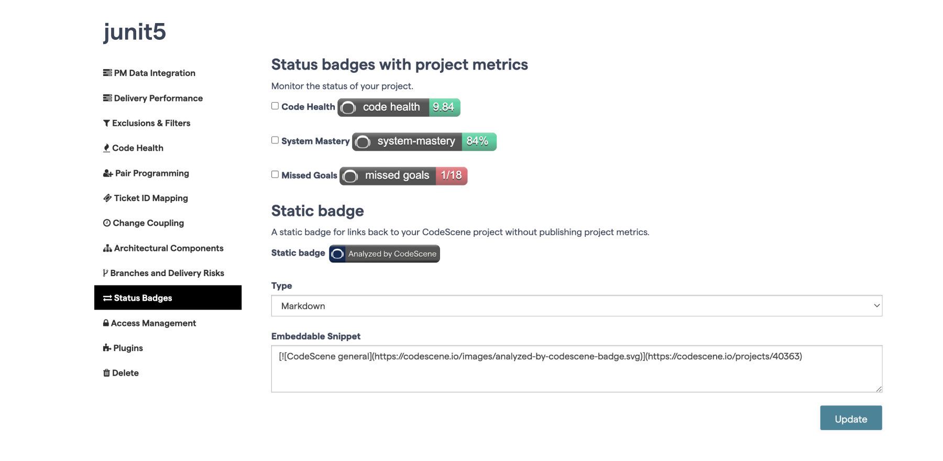Click the Change Coupling clock icon
Viewport: 943px width, 461px height.
pyautogui.click(x=107, y=223)
